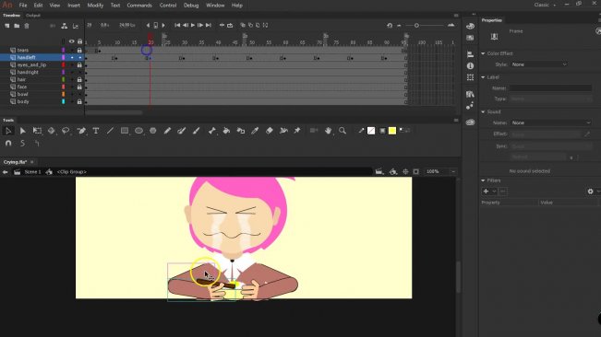Collapse the Color Effect section
This screenshot has width=601, height=337.
[483, 53]
